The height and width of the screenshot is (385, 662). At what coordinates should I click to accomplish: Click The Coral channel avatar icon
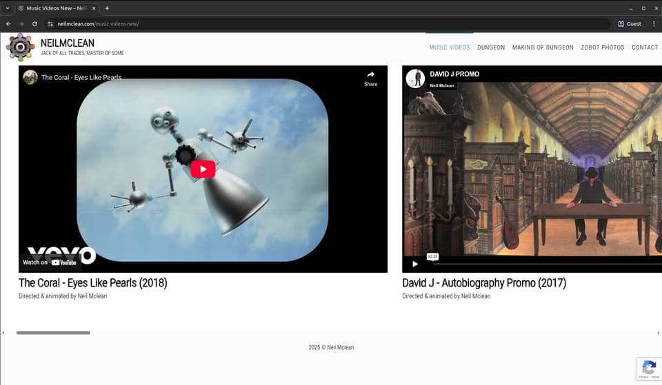(30, 77)
